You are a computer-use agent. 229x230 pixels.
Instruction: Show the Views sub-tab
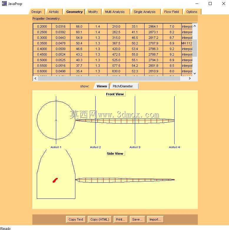coord(102,86)
